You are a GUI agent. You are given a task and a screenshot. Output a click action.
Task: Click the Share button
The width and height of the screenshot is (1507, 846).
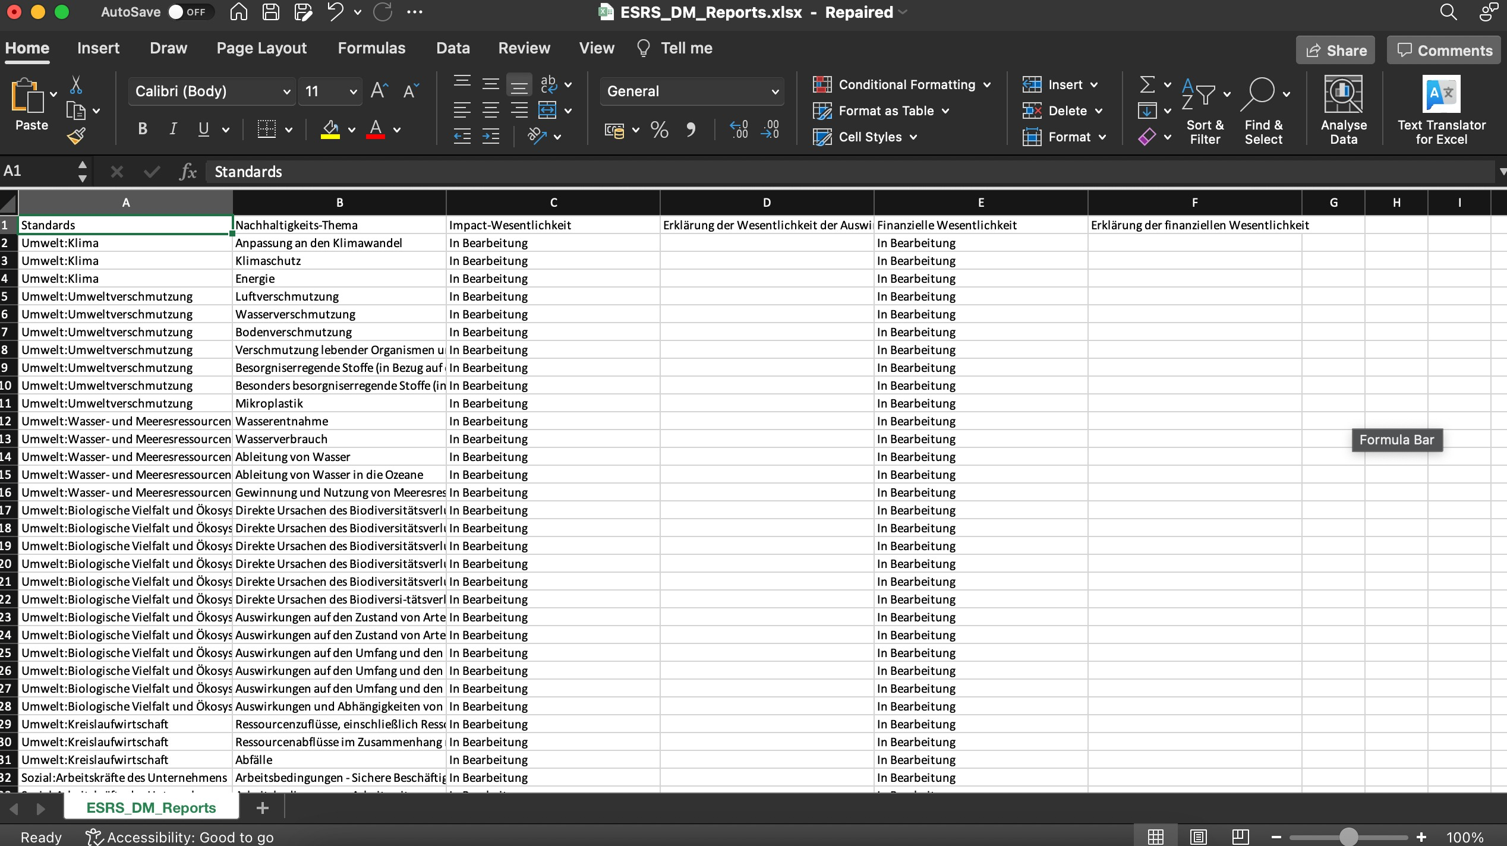click(1335, 50)
